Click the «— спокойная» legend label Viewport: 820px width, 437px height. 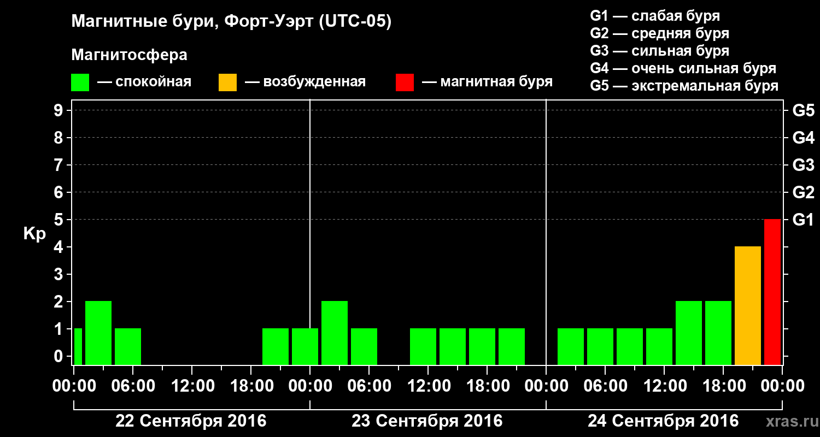(144, 82)
